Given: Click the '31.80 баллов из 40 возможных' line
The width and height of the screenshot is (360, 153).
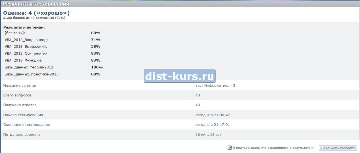Looking at the screenshot, I should 34,18.
